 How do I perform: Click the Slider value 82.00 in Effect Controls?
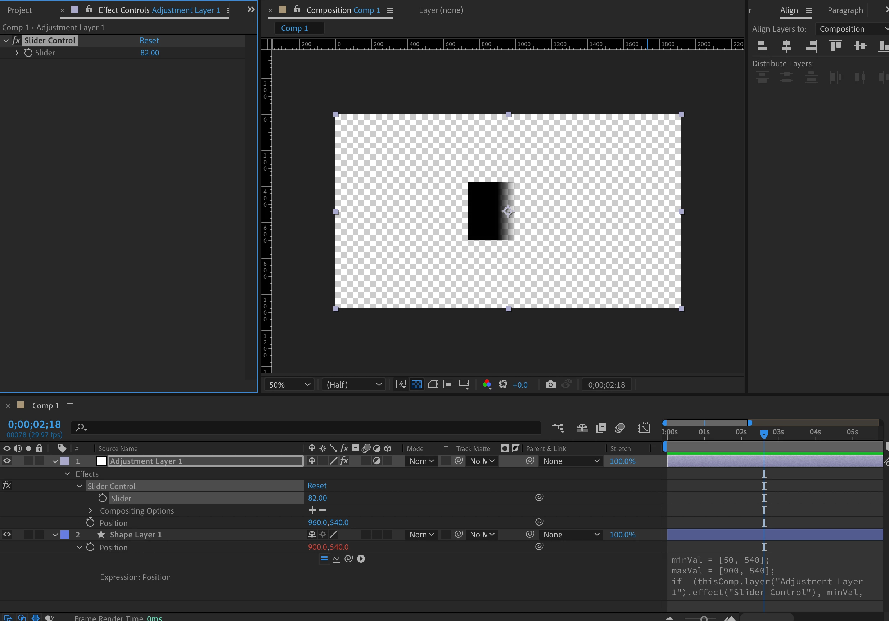coord(149,53)
